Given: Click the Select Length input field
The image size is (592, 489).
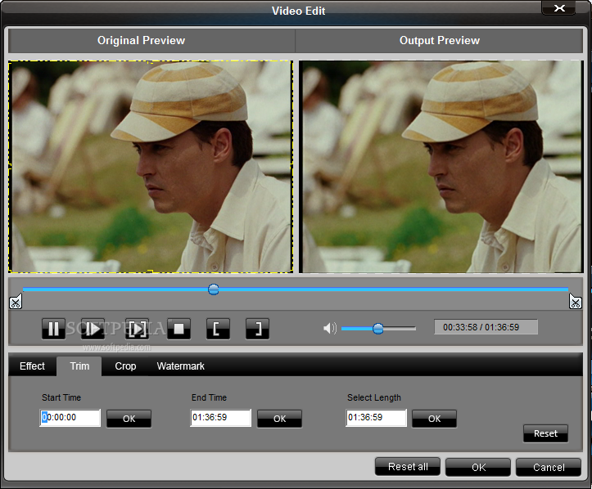Looking at the screenshot, I should pos(377,418).
